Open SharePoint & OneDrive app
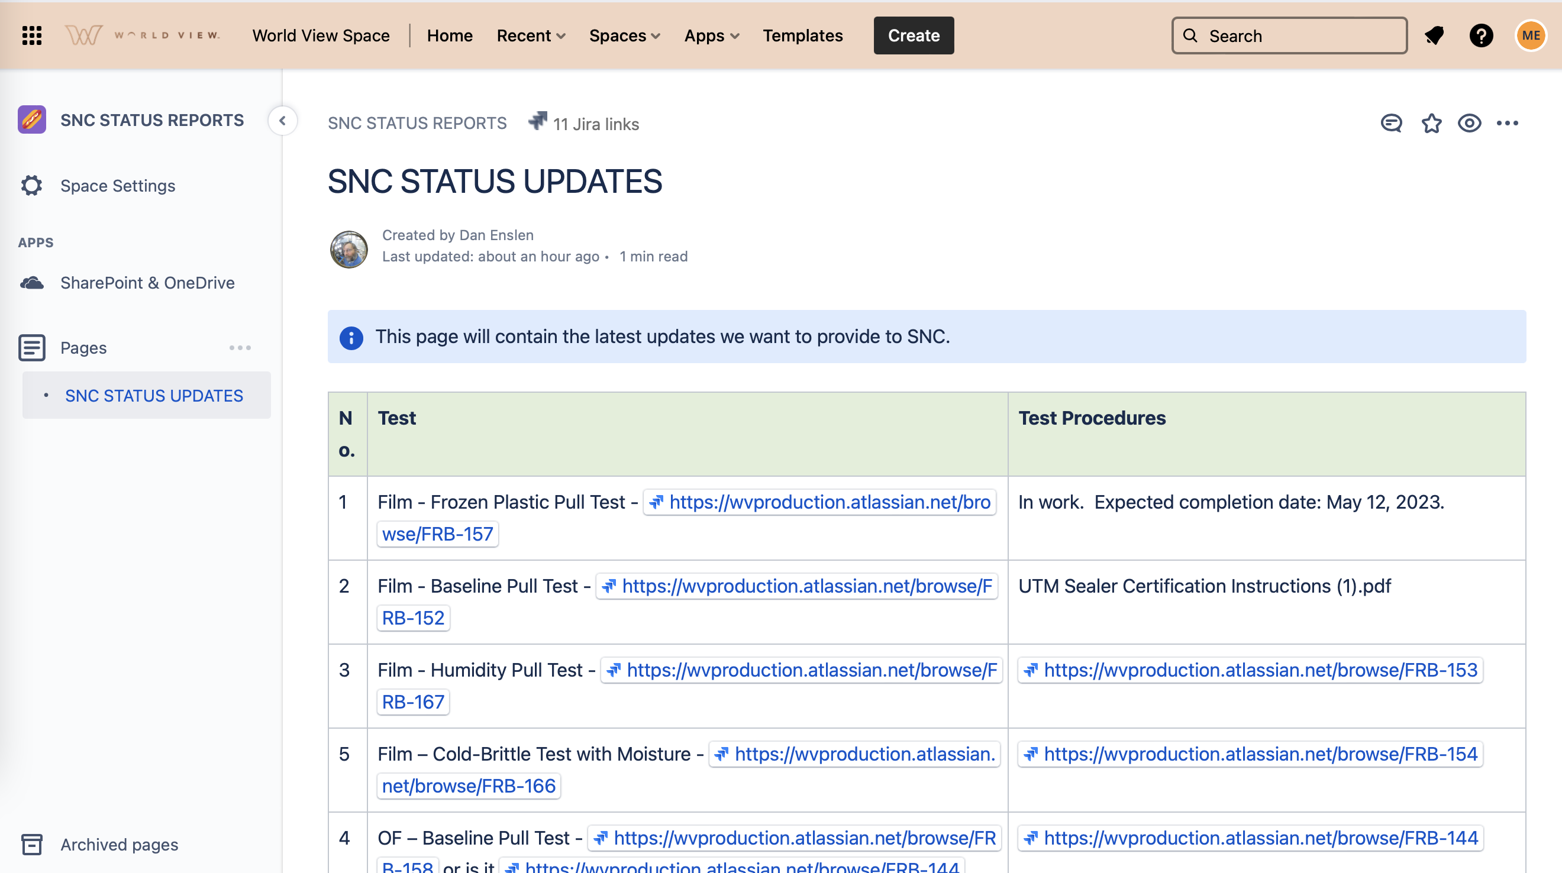Image resolution: width=1562 pixels, height=873 pixels. (147, 283)
